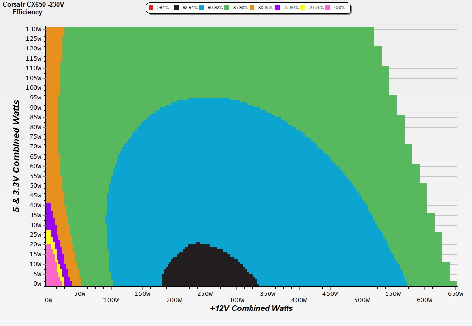Click the 130W label on y-axis
This screenshot has width=472, height=326.
(33, 29)
